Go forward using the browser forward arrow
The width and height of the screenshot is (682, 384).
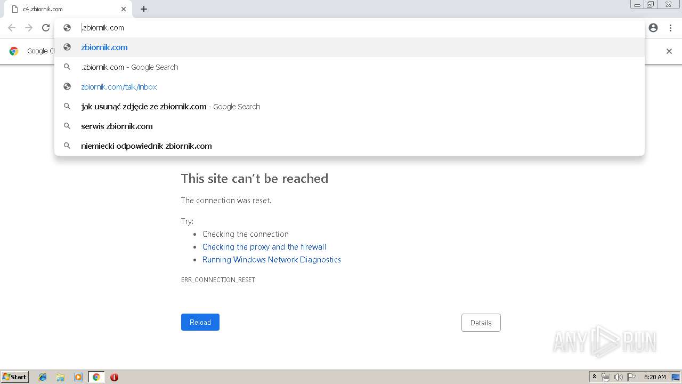pos(29,28)
